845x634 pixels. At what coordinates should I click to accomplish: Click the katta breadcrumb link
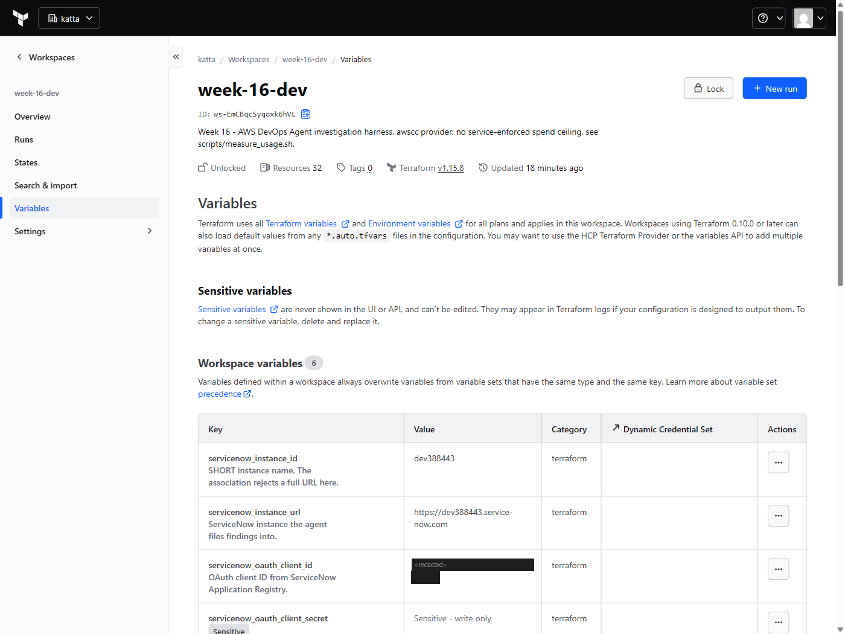pyautogui.click(x=206, y=59)
